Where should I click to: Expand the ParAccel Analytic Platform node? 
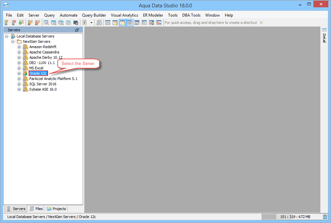click(x=19, y=79)
